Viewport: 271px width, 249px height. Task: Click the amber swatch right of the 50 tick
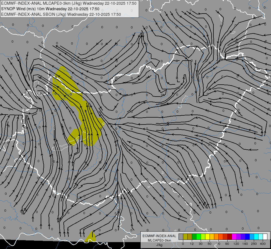[x=212, y=237]
